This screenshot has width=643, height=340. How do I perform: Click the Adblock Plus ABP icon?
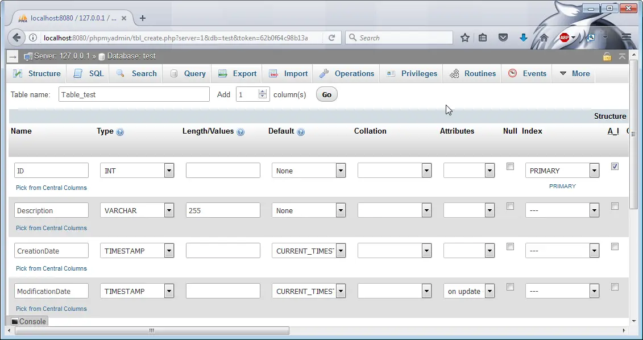click(x=565, y=38)
